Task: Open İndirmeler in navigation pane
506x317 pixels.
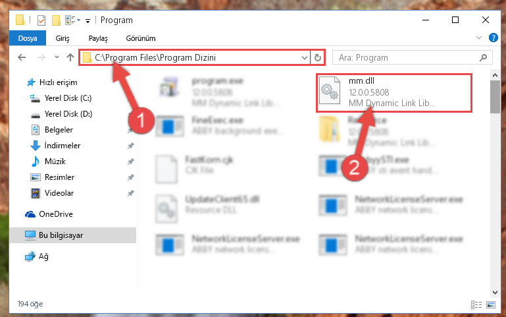Action: (x=63, y=146)
